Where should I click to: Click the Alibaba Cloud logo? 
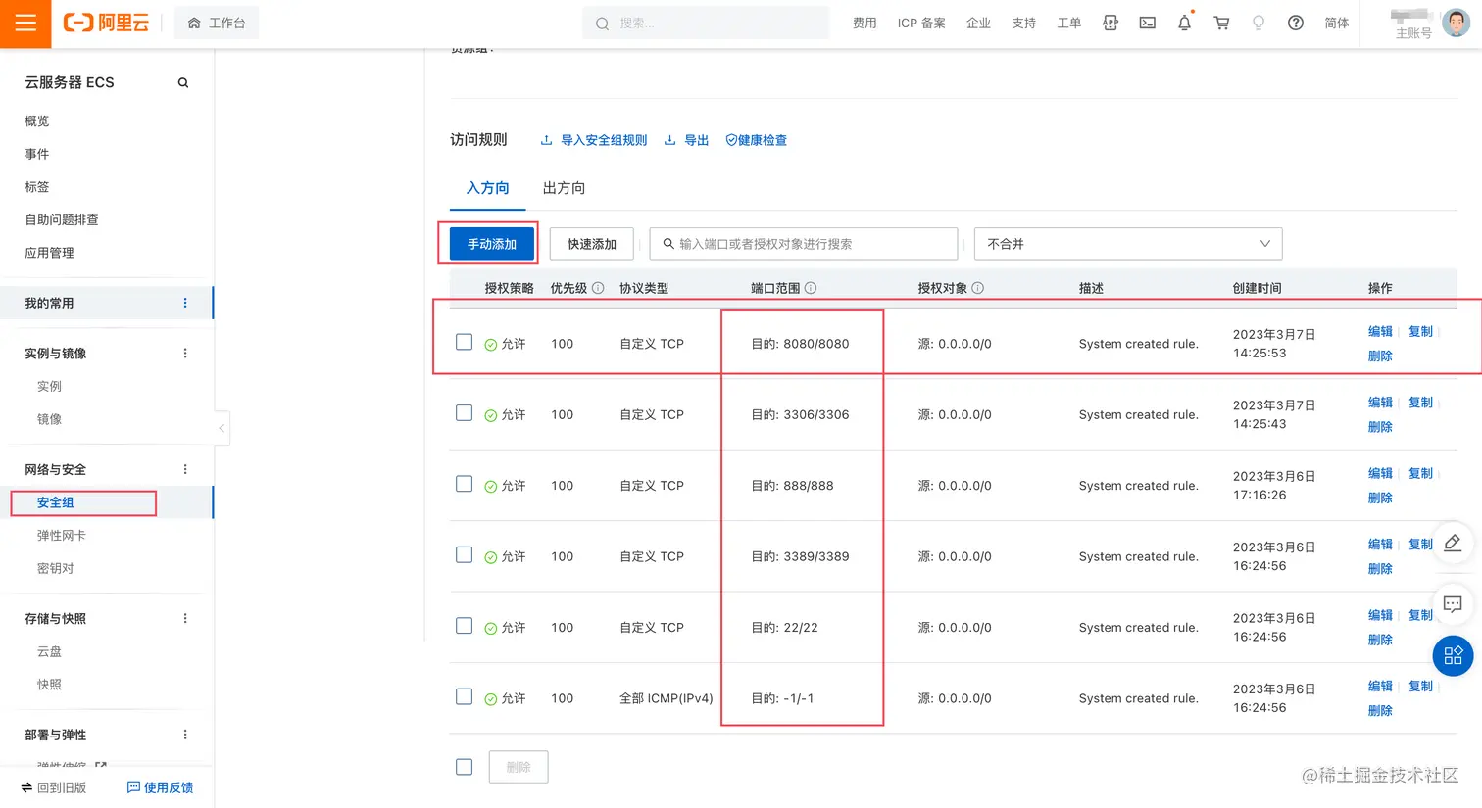coord(106,23)
